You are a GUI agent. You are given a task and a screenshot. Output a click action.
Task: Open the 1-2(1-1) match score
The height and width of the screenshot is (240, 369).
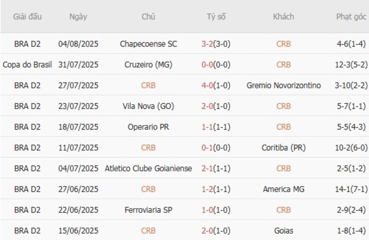[x=216, y=189]
